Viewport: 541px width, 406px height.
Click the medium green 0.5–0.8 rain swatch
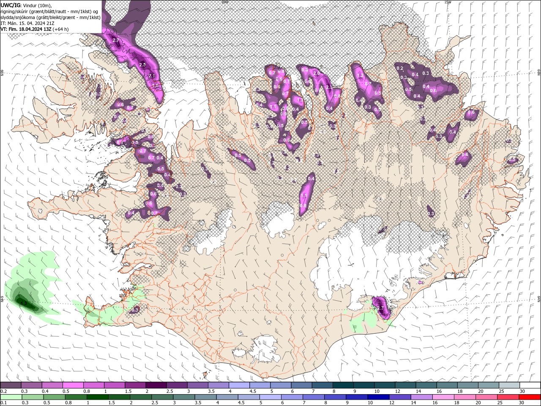[x=54, y=397]
